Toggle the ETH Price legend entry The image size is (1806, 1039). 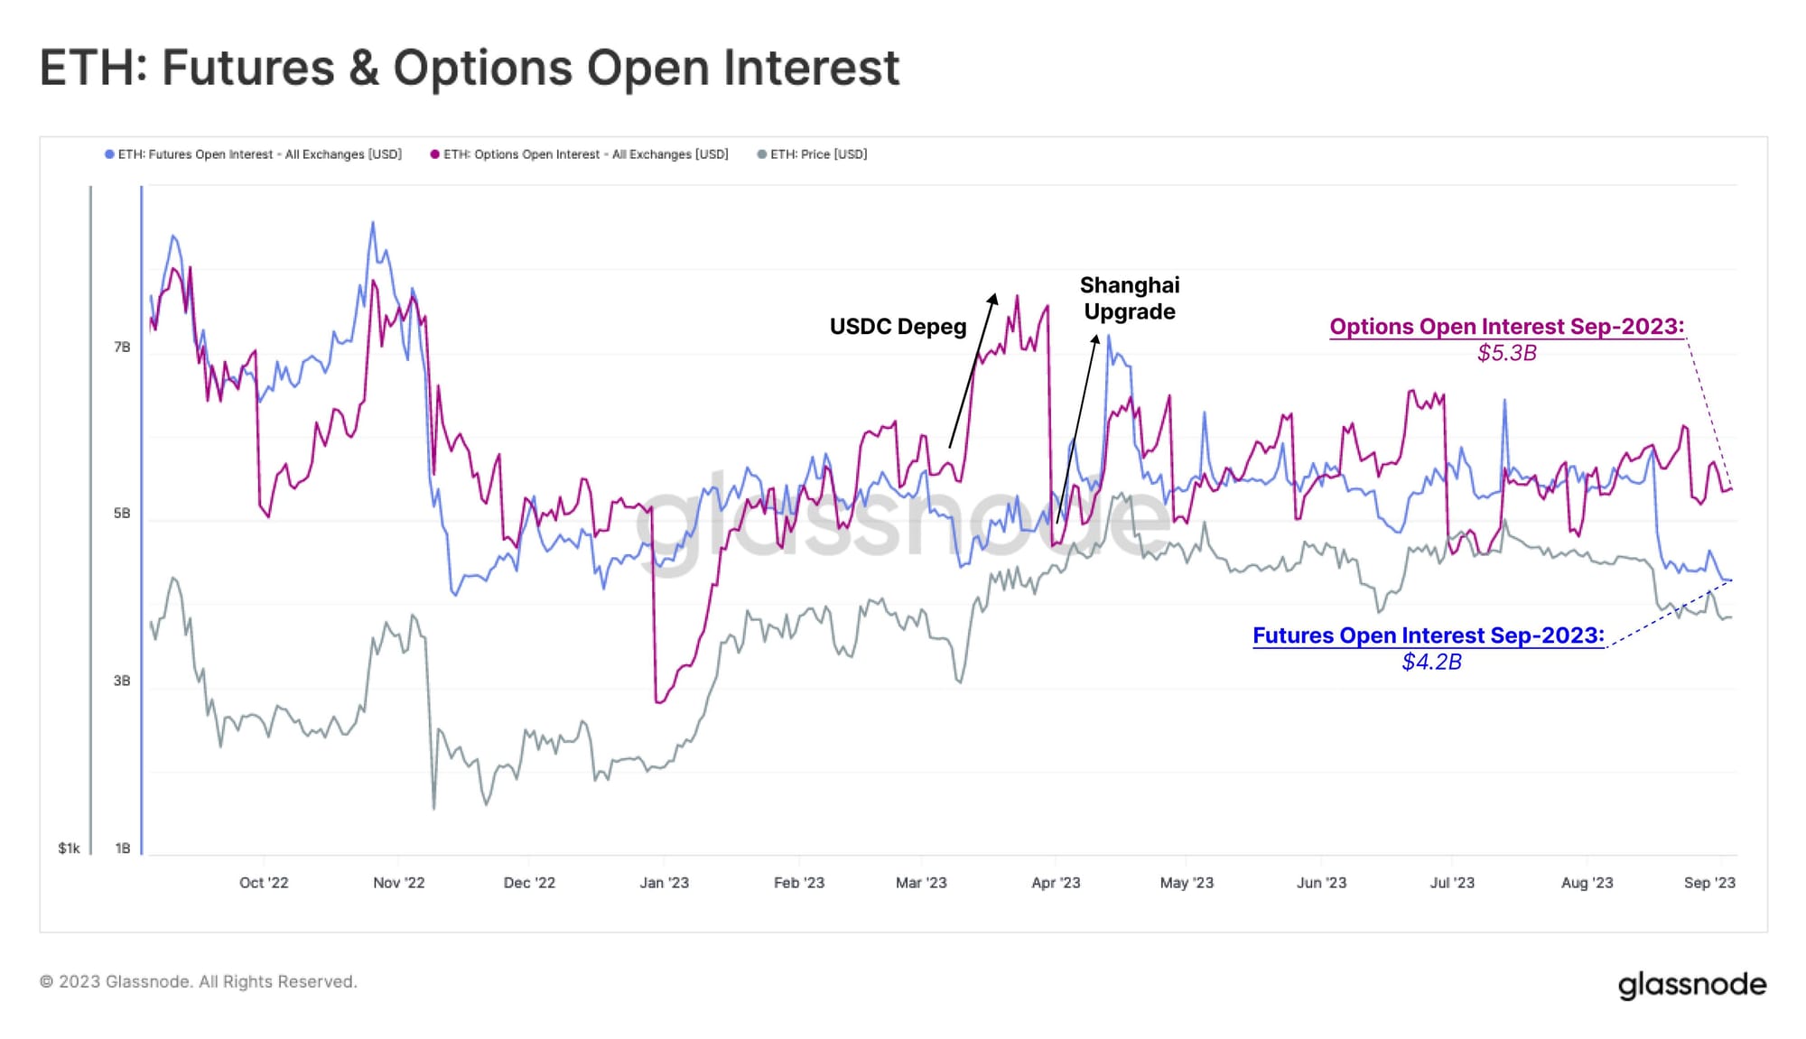point(812,154)
